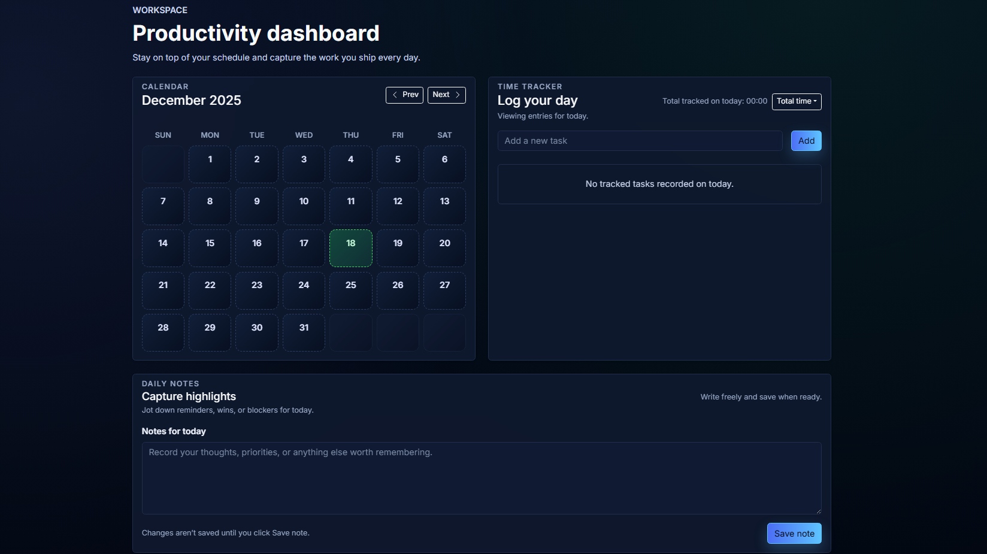The height and width of the screenshot is (554, 987).
Task: Open the Total time dropdown
Action: coord(797,101)
